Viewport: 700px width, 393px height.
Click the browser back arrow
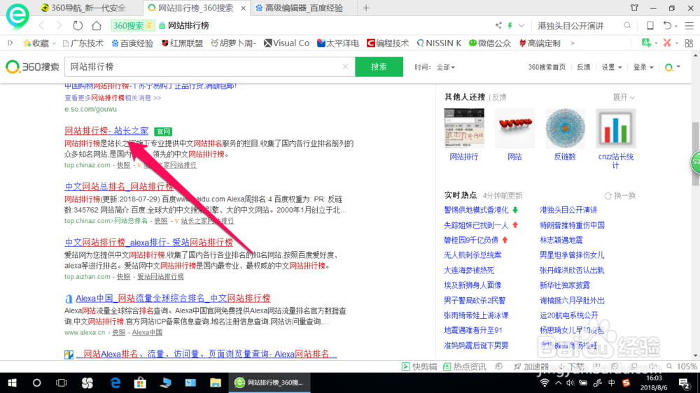point(41,25)
